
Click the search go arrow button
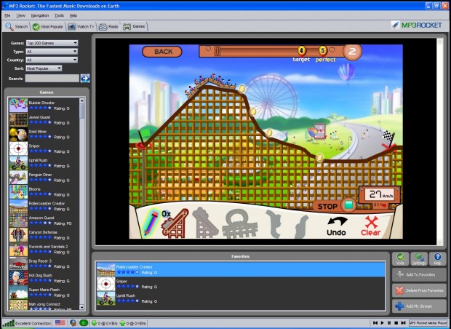click(85, 78)
